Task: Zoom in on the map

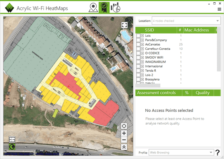Action: 124,133
